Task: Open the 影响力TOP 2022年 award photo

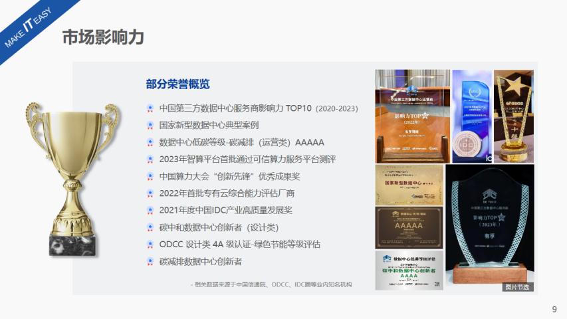Action: (x=411, y=114)
